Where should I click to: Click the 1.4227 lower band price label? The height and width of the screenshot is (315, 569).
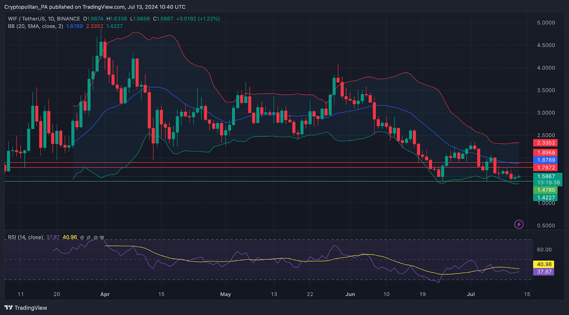(546, 198)
